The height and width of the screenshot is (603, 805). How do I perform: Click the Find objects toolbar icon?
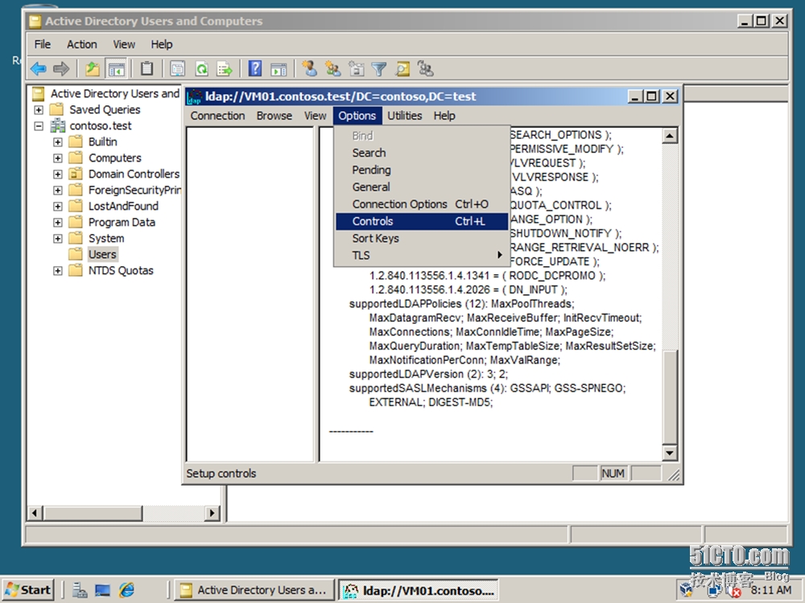[x=402, y=68]
